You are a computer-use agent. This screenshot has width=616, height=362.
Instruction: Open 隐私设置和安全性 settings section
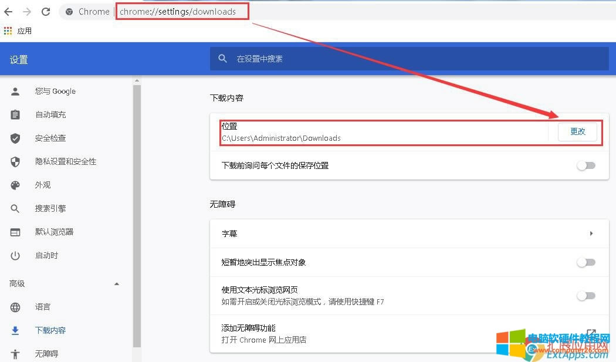click(66, 161)
